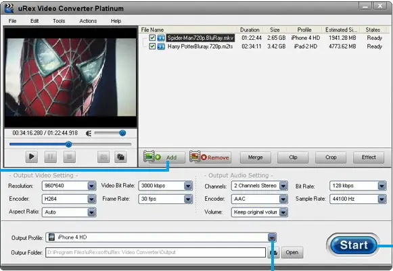Viewport: 393px width, 271px height.
Task: Mute audio via the speaker icon
Action: [89, 133]
